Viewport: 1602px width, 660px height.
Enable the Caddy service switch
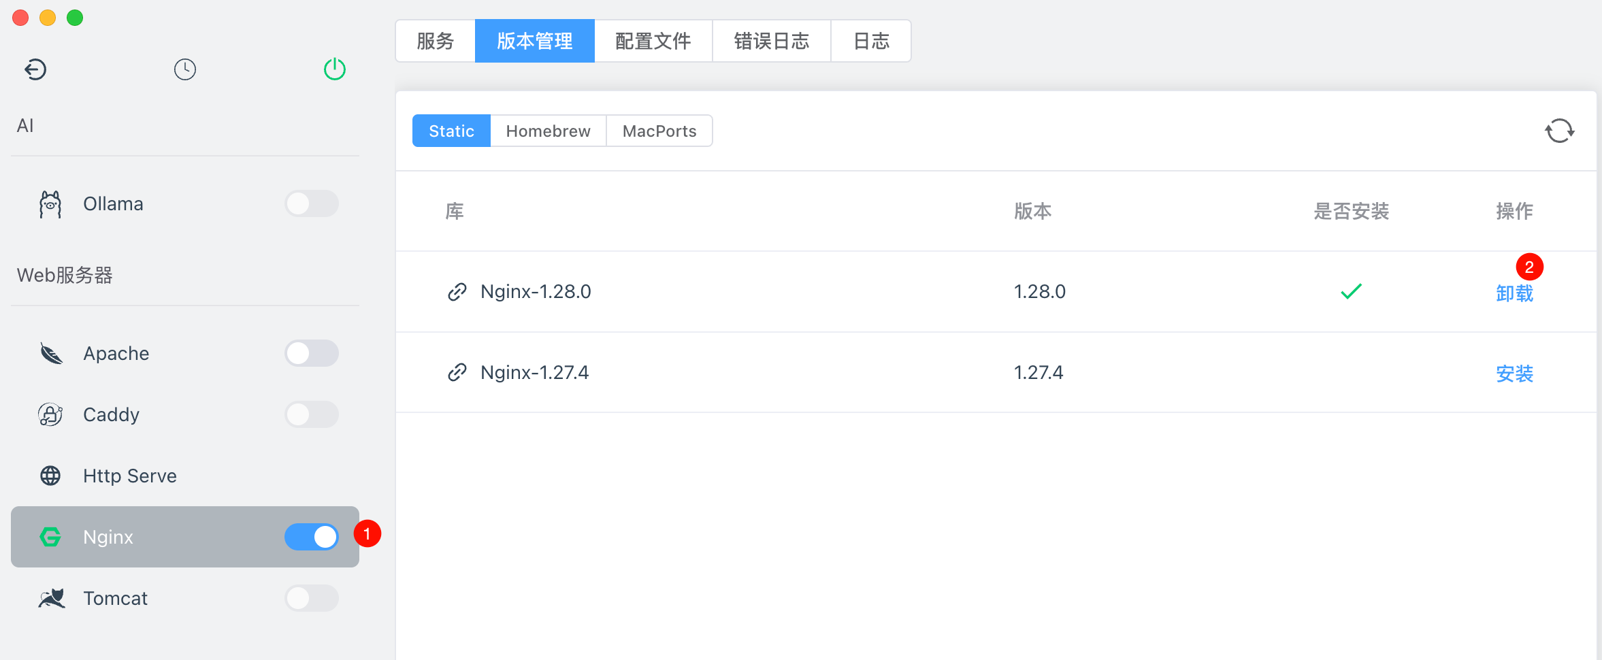312,414
